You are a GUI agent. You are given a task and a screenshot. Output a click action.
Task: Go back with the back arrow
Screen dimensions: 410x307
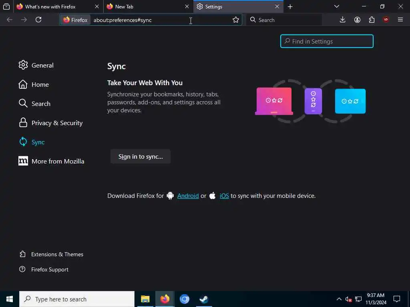[x=10, y=20]
